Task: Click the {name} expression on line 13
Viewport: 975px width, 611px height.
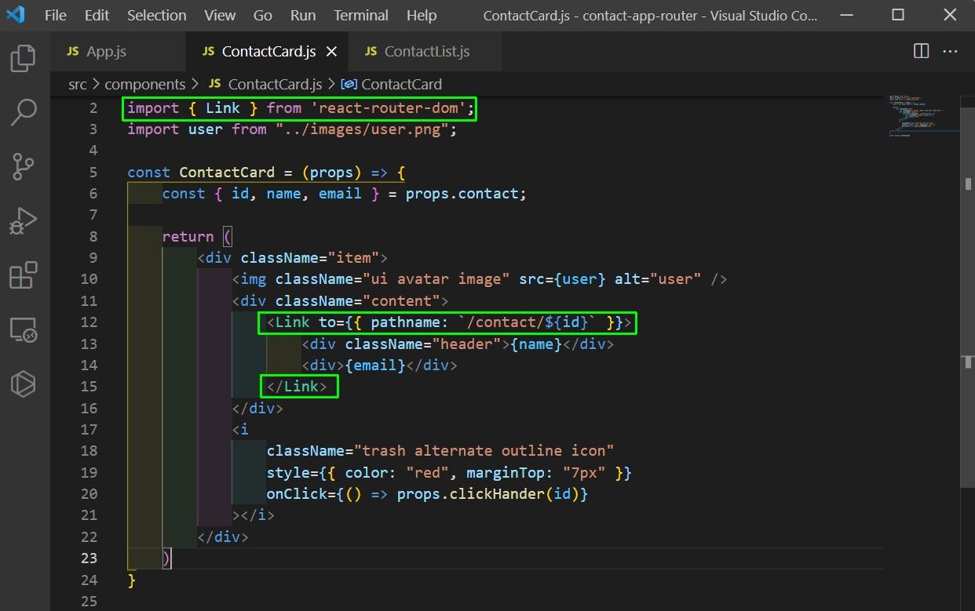Action: pos(536,344)
